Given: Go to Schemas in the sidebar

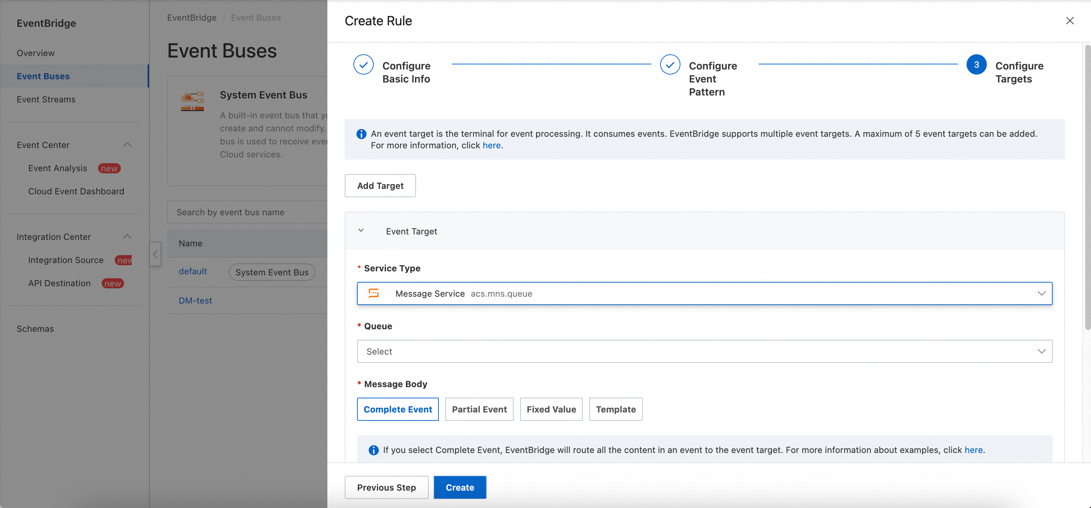Looking at the screenshot, I should pyautogui.click(x=35, y=329).
